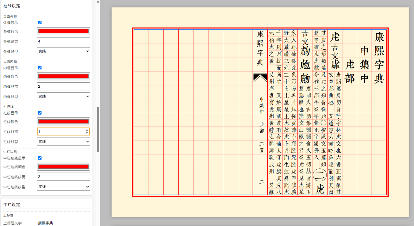Screen dimensions: 414x226
Task: Click the black fishtail mark in center column
Action: [x=260, y=78]
